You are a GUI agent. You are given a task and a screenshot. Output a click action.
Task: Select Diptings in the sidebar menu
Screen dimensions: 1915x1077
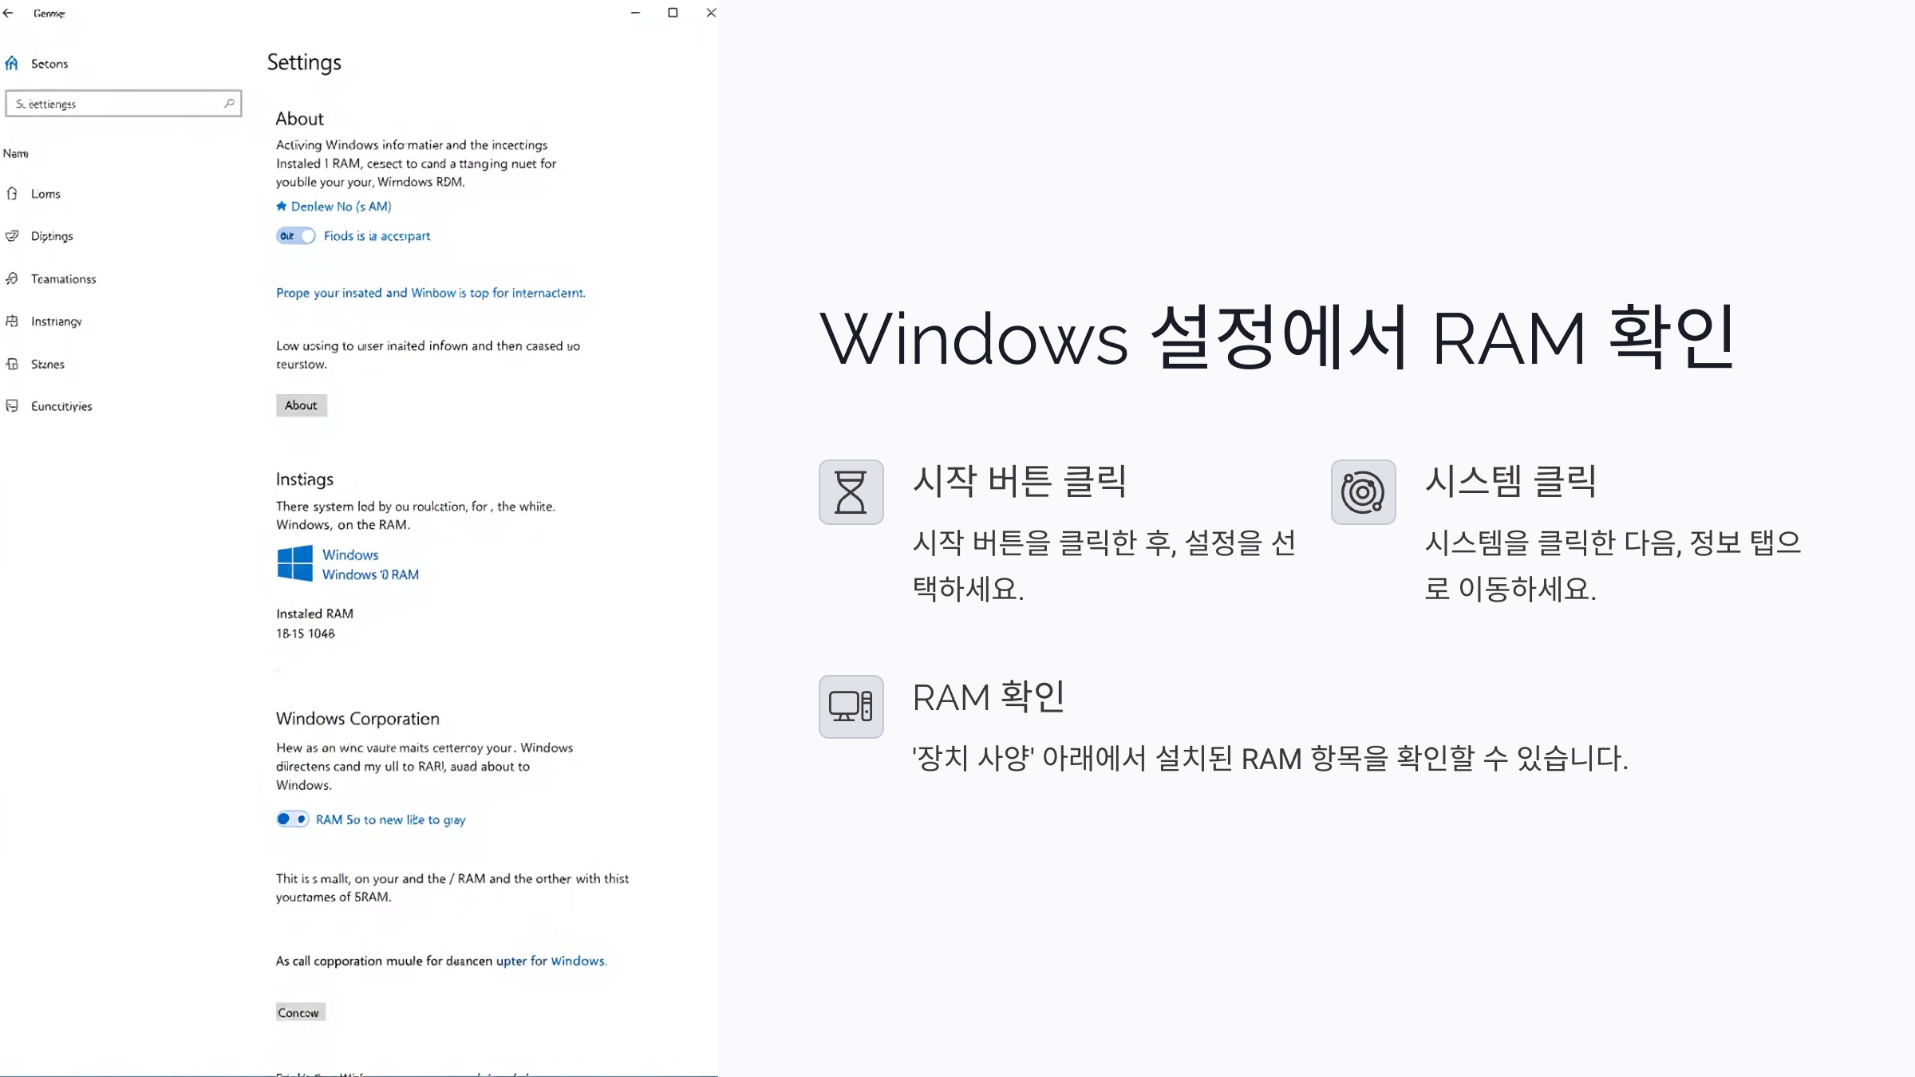coord(52,236)
